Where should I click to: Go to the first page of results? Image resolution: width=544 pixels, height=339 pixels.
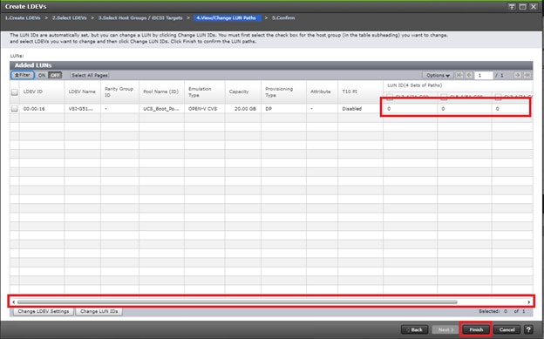pos(459,75)
